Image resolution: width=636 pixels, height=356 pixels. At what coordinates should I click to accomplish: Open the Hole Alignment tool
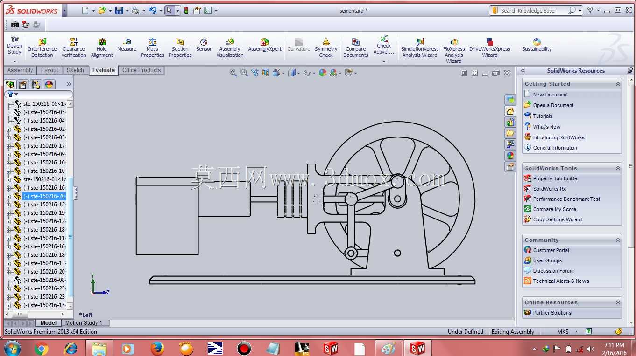tap(102, 48)
